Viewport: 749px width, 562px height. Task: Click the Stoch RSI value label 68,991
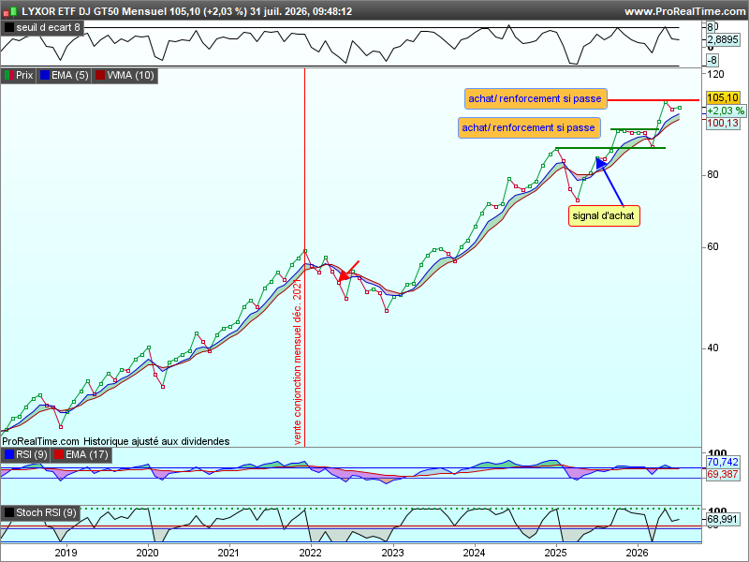[723, 519]
